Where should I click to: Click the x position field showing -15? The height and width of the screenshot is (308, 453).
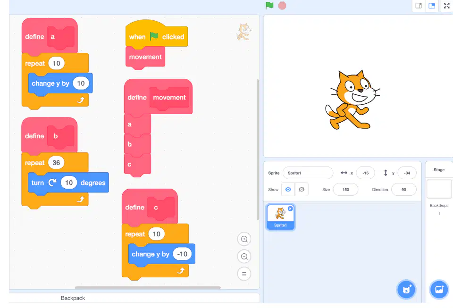pyautogui.click(x=365, y=173)
